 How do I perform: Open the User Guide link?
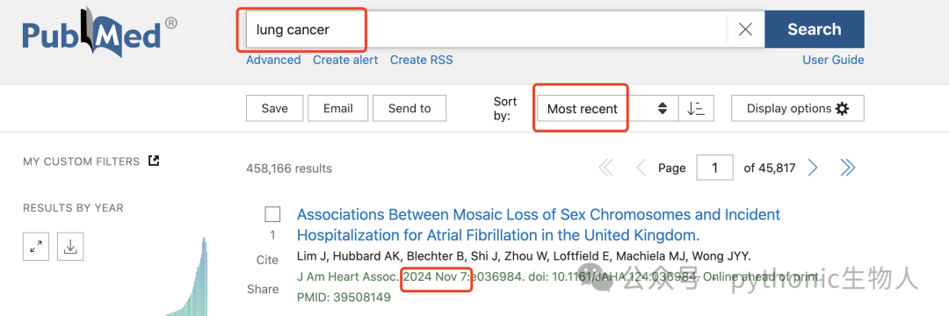pos(833,60)
